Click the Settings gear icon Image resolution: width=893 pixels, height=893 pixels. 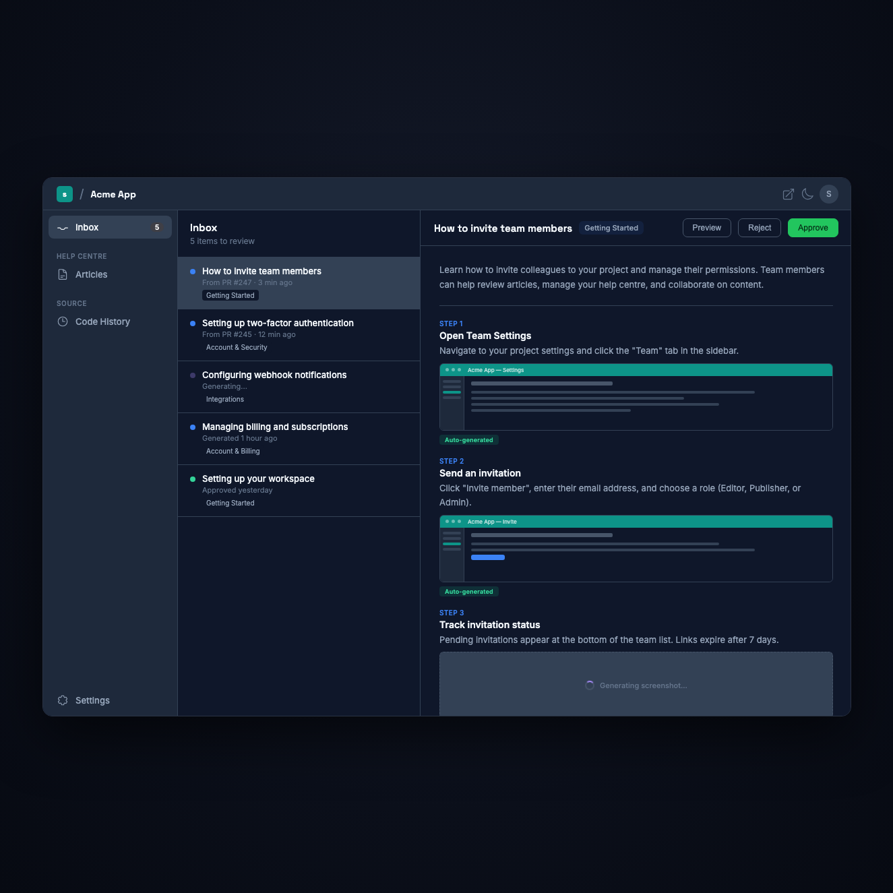63,700
